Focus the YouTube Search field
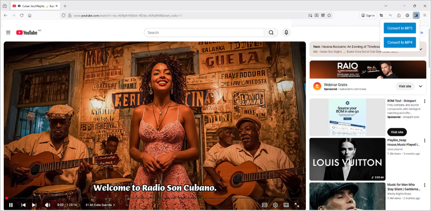Screen dimensions: 431x211 pos(204,32)
